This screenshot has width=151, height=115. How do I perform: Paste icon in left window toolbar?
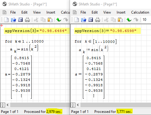tap(50, 20)
